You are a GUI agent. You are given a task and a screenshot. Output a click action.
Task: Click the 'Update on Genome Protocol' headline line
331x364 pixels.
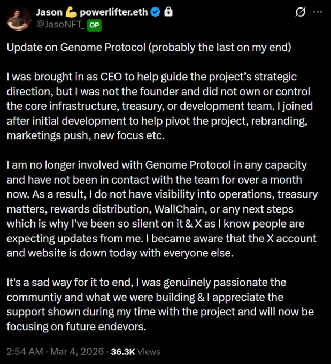(149, 48)
